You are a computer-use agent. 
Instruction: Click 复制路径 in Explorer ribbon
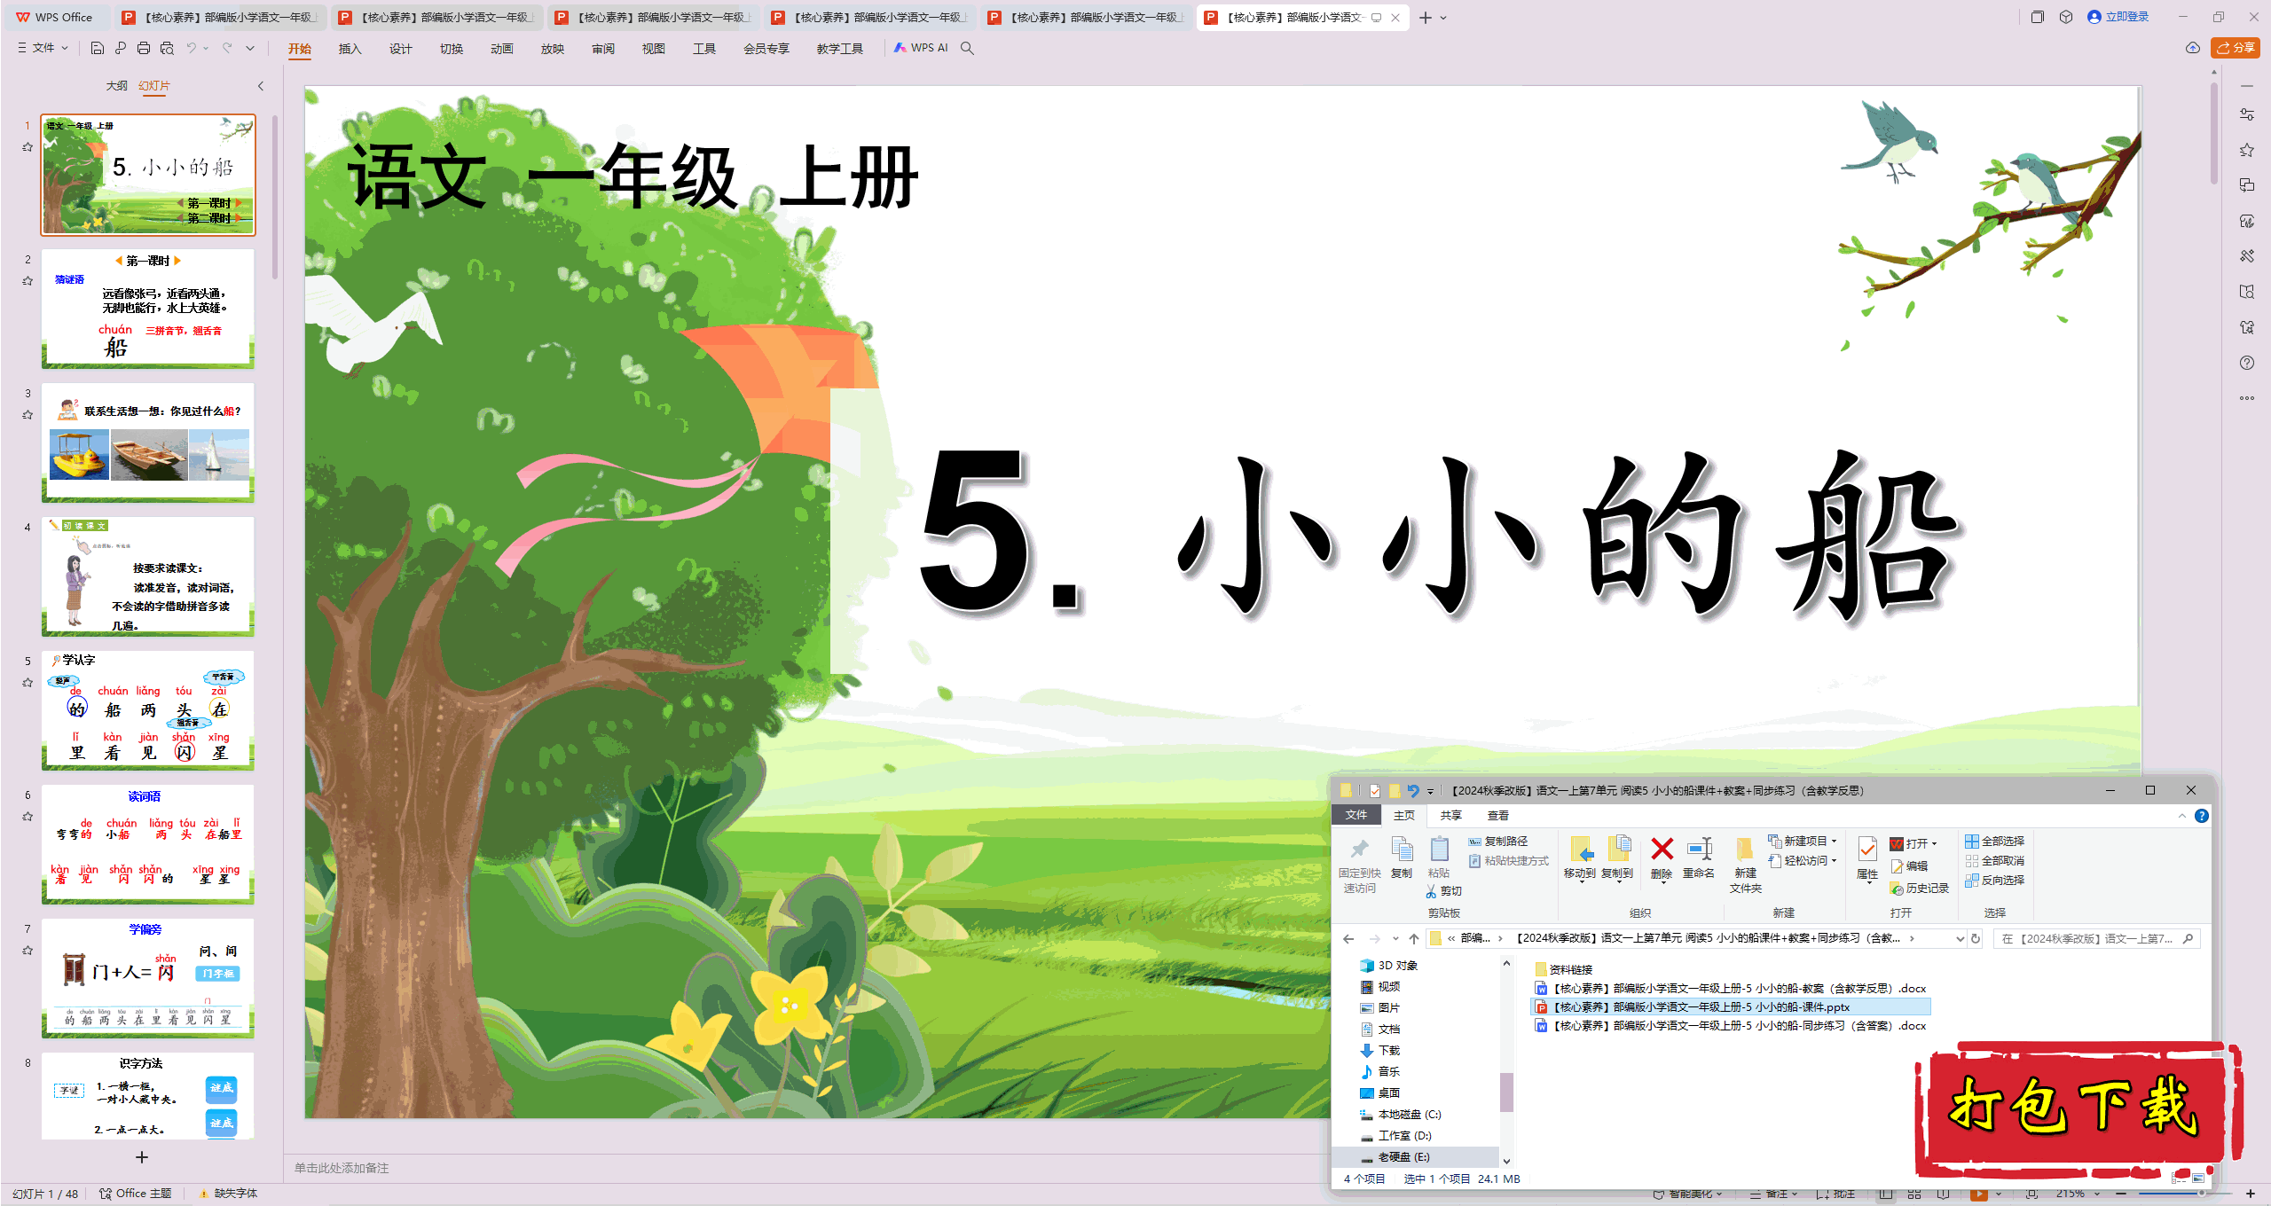(x=1498, y=841)
